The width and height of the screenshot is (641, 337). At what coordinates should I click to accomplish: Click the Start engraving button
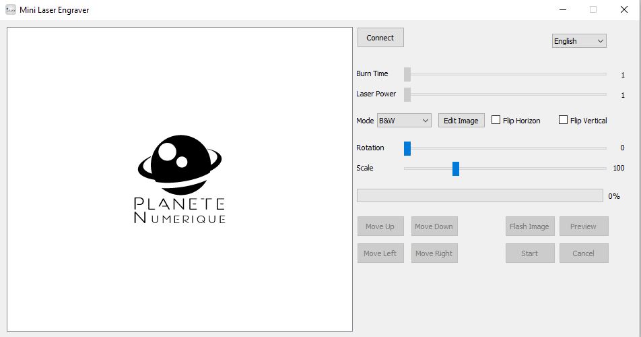coord(530,253)
